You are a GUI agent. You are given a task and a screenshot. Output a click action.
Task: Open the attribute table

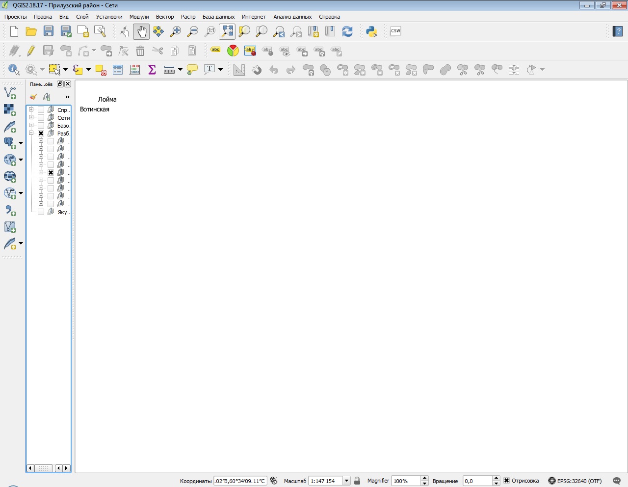[x=118, y=70]
